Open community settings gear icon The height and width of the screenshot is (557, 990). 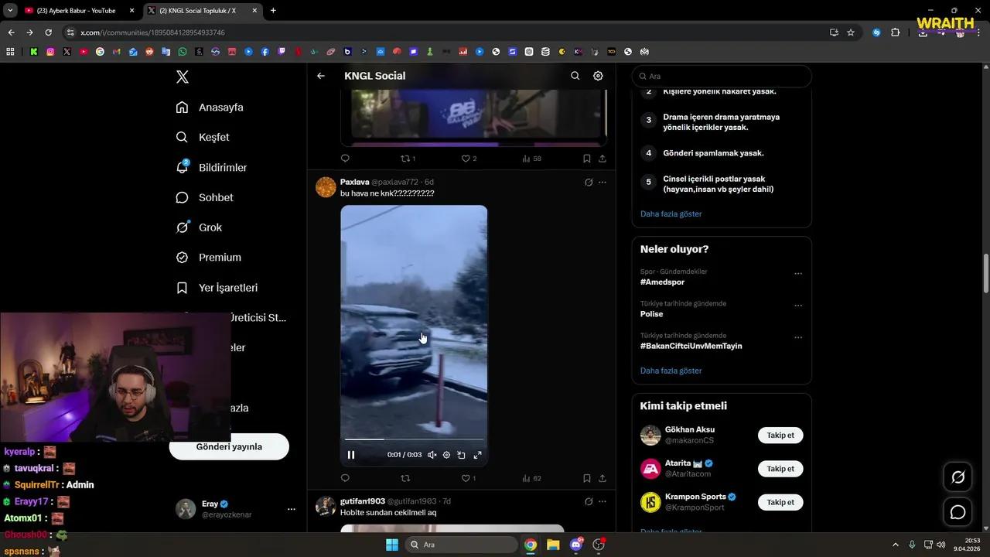(598, 76)
